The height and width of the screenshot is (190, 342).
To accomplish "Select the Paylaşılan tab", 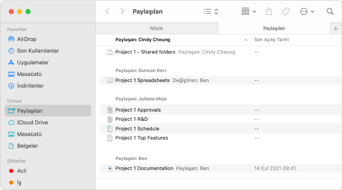I will click(274, 28).
